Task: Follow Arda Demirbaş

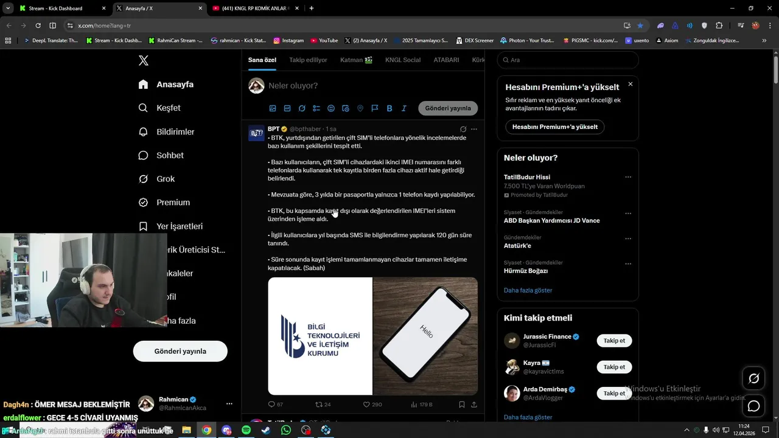Action: coord(614,393)
